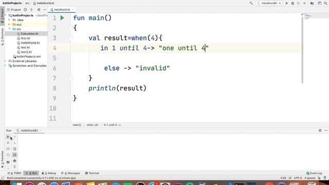The image size is (329, 185).
Task: Click the gutter run arrow beside main()
Action: pos(62,18)
